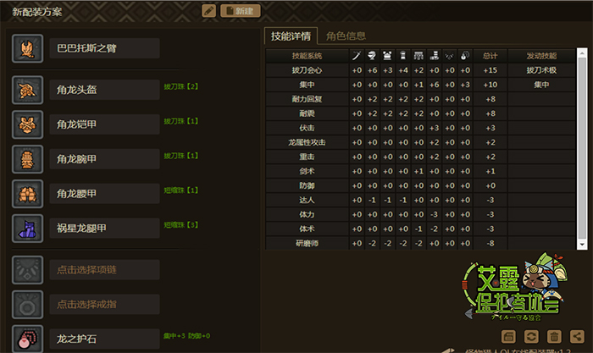Click the 短缩珠【3】 decoration beside 祸星龙腿甲

(181, 225)
